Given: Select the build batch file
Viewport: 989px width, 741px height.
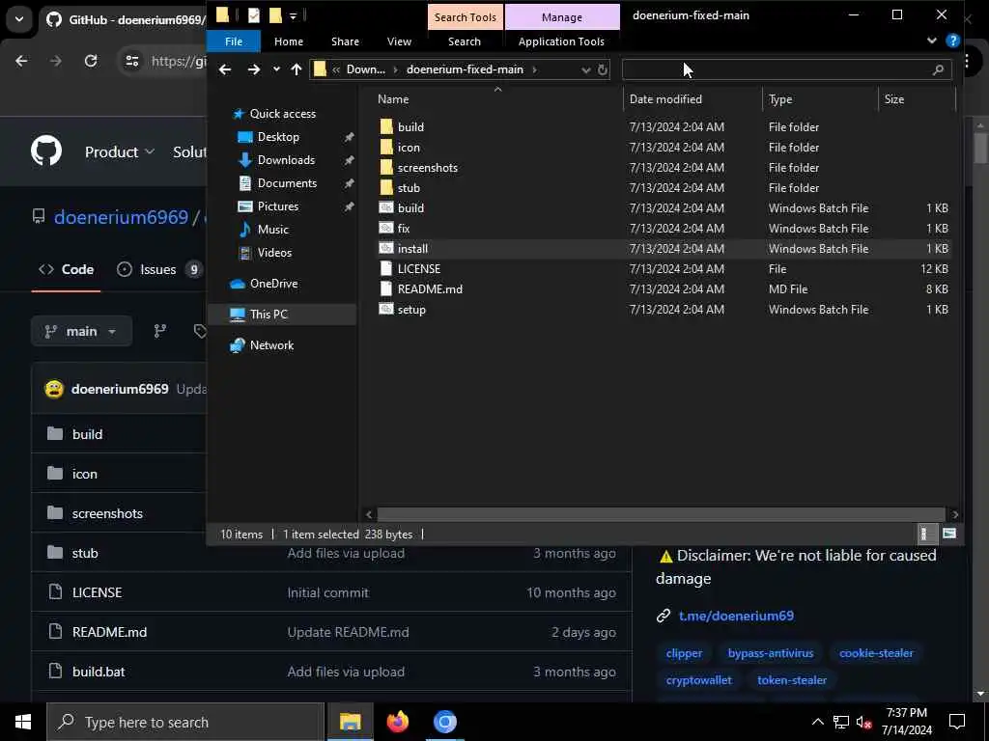Looking at the screenshot, I should click(410, 208).
